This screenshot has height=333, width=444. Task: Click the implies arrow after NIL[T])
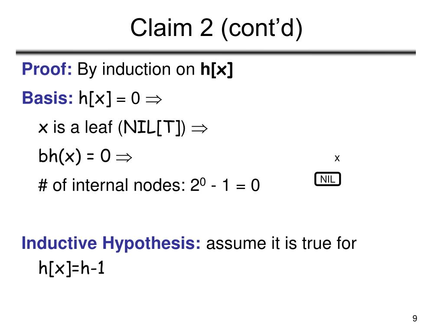pos(199,128)
